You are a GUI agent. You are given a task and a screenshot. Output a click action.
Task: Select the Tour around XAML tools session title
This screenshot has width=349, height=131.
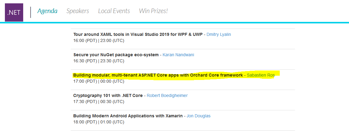[138, 35]
